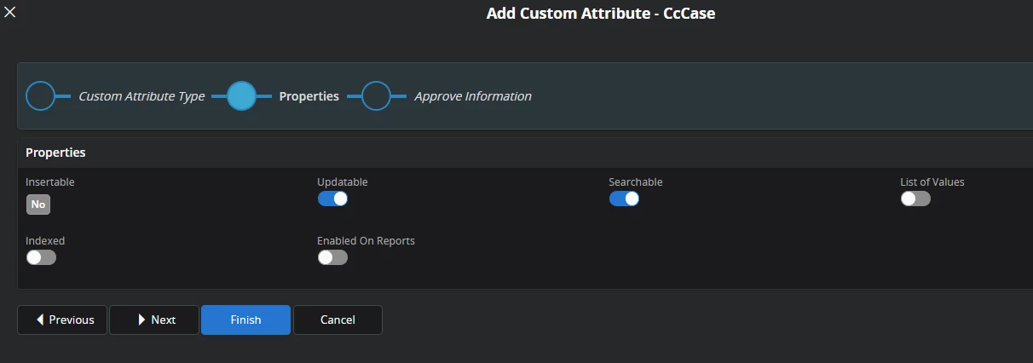The width and height of the screenshot is (1033, 363).
Task: Click the Previous button
Action: pyautogui.click(x=62, y=320)
